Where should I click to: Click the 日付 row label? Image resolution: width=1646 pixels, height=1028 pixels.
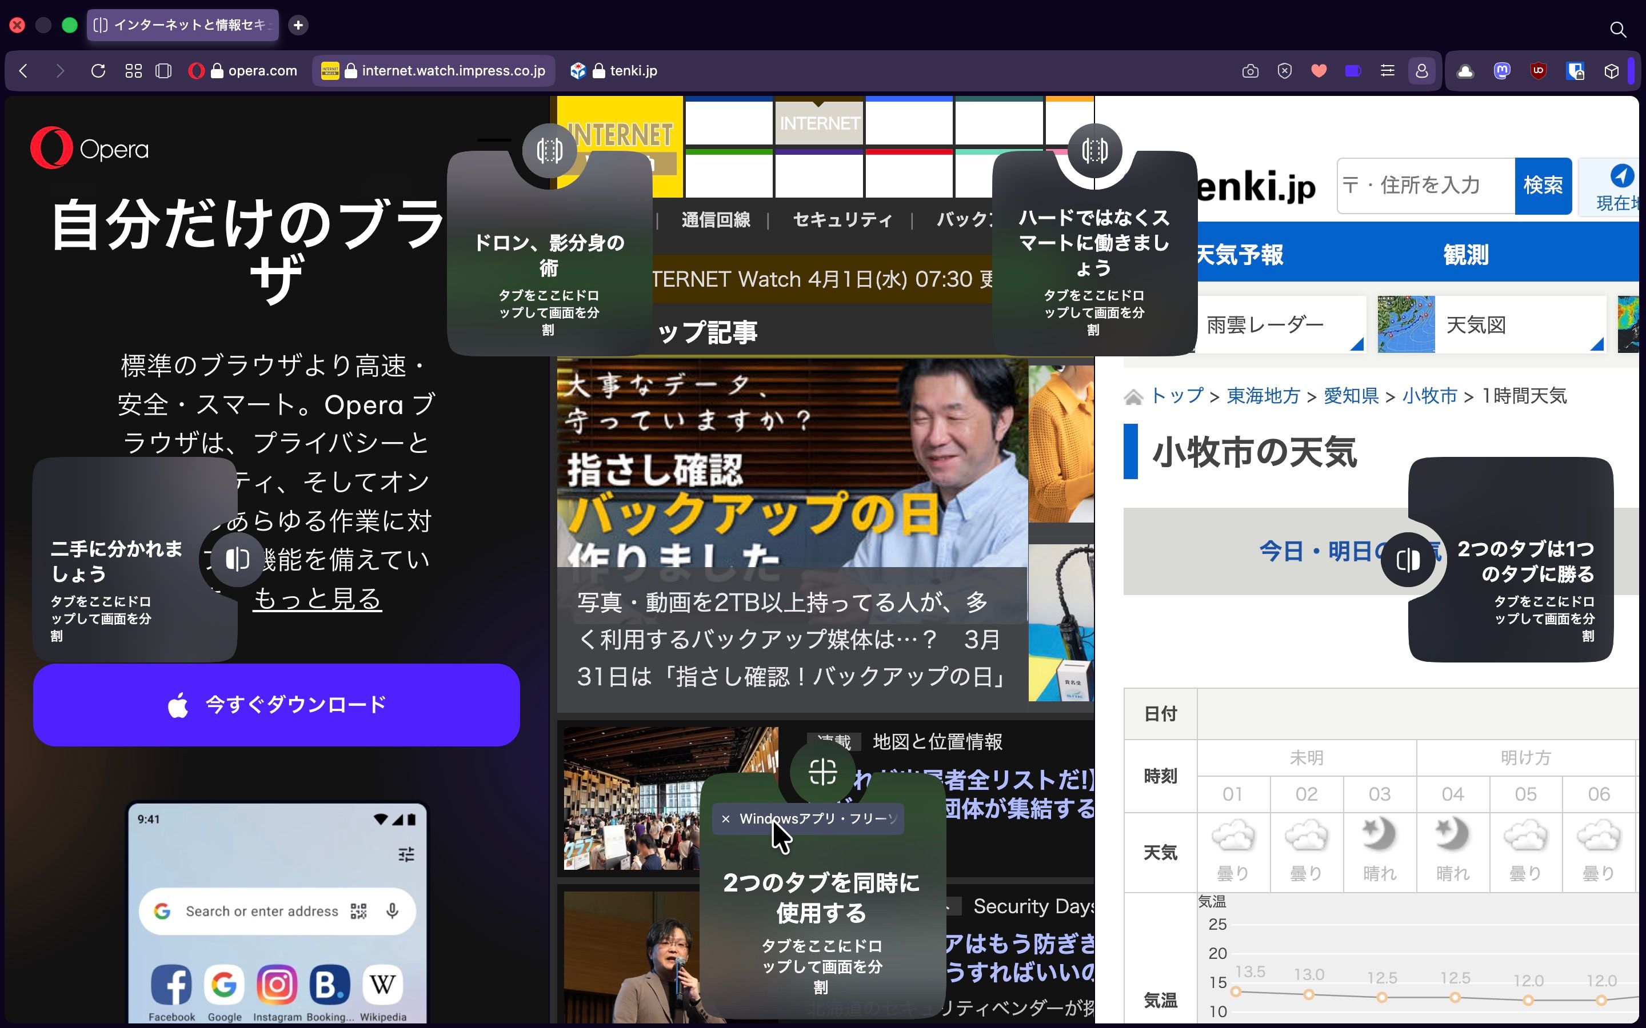(1160, 714)
